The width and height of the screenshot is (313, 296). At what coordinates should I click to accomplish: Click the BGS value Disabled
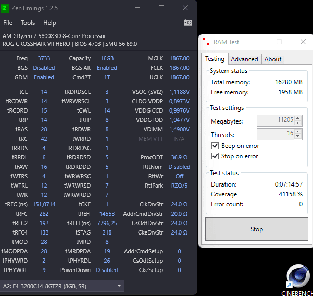pos(44,68)
